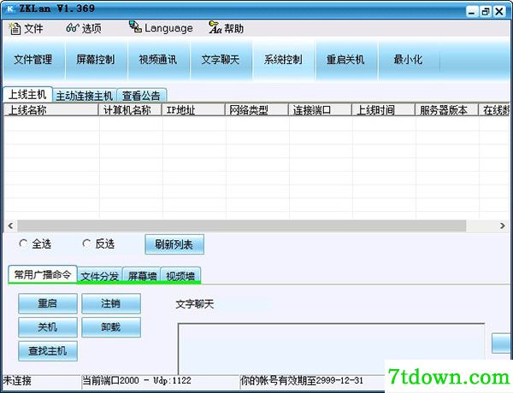Sort by 上线时间 column header
This screenshot has height=393, width=513.
383,110
